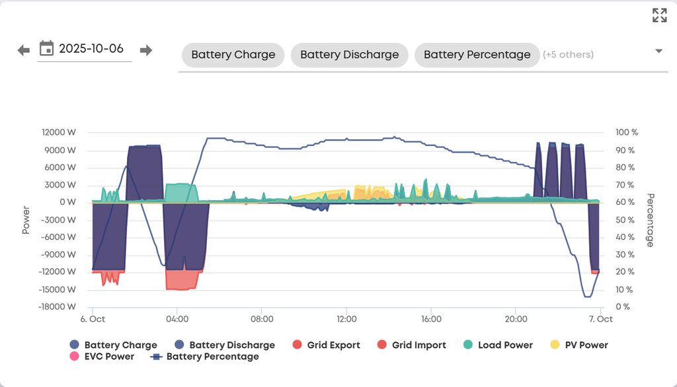
Task: Select the Battery Discharge chip
Action: tap(349, 55)
